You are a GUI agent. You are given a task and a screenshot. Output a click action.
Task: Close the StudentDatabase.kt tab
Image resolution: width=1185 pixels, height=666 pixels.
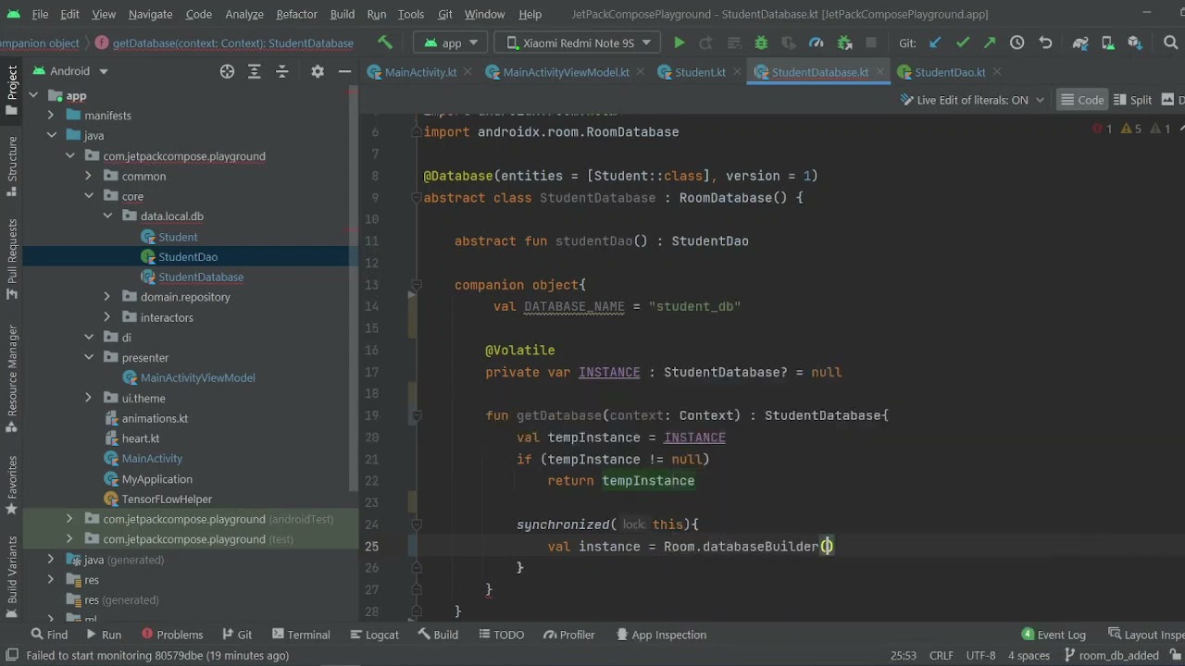pyautogui.click(x=880, y=72)
